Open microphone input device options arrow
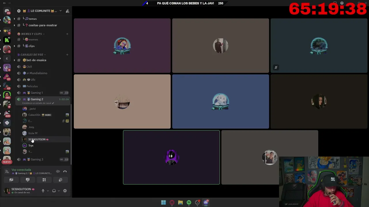 (x=48, y=191)
